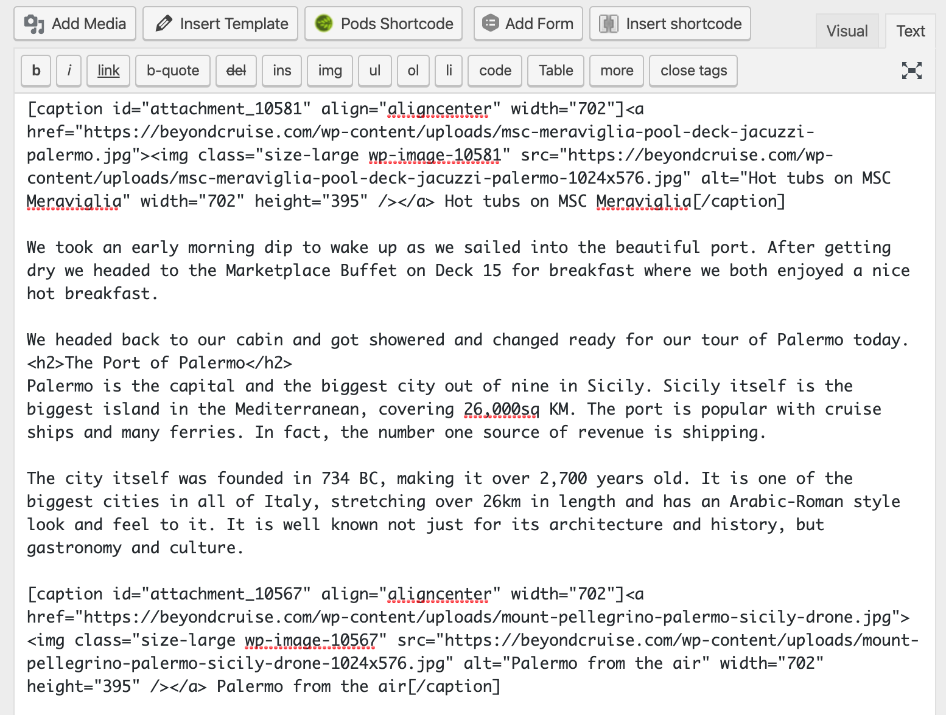946x715 pixels.
Task: Insert an unordered list with ul
Action: (x=374, y=71)
